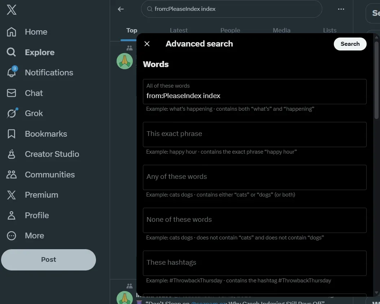The image size is (380, 304).
Task: Go back using the arrow
Action: [120, 9]
